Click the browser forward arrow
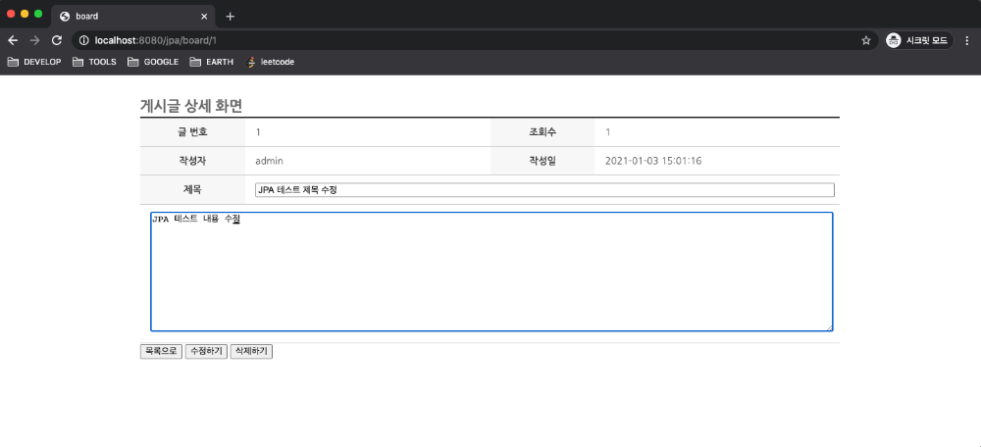Image resolution: width=981 pixels, height=447 pixels. 34,40
